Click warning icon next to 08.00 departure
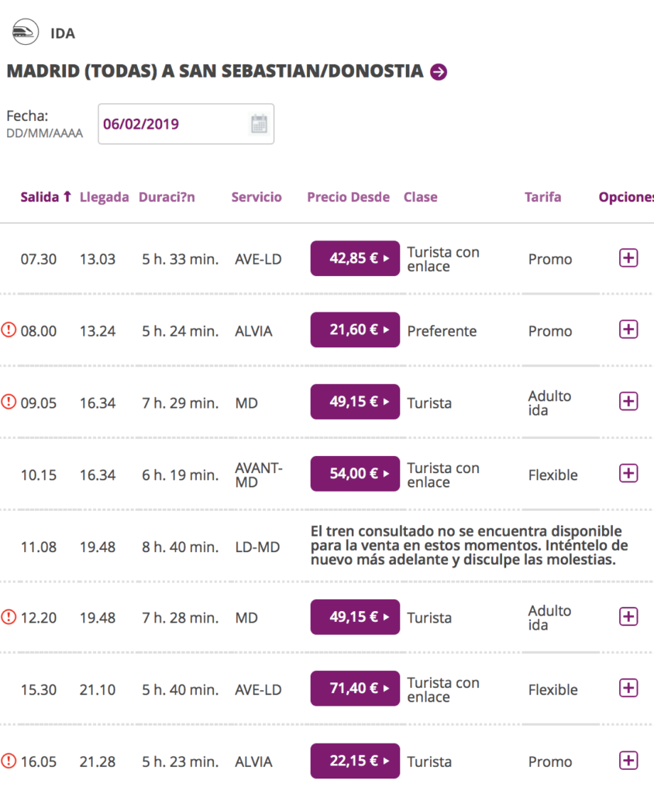Image resolution: width=654 pixels, height=794 pixels. point(9,330)
